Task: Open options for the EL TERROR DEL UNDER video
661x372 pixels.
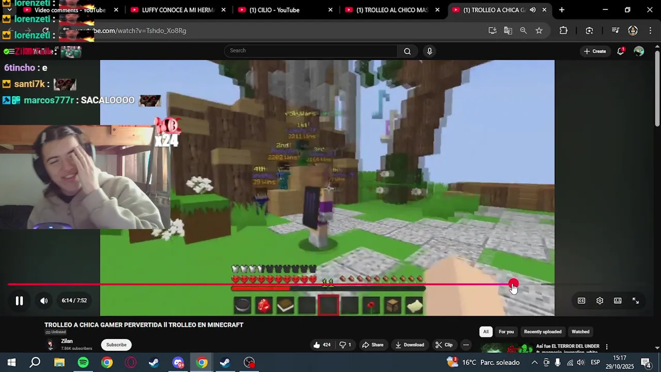Action: pyautogui.click(x=607, y=347)
